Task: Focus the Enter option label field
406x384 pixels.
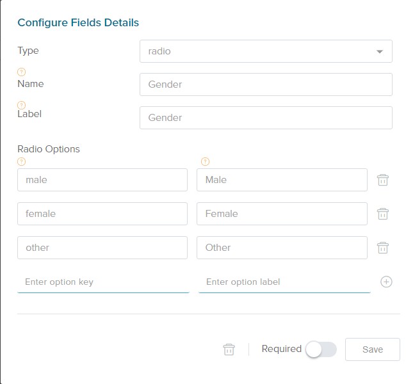Action: pos(284,282)
